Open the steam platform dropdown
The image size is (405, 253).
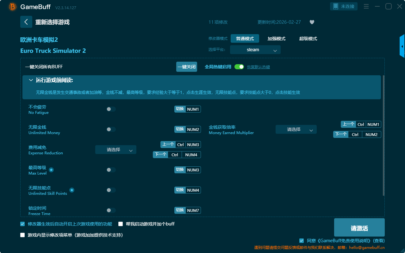point(255,50)
